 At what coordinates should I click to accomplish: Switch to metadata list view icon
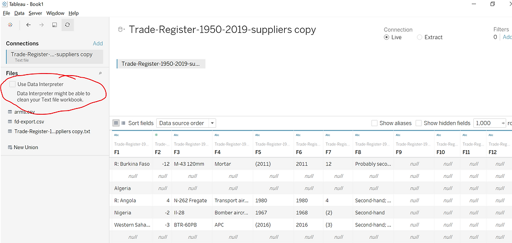point(123,123)
